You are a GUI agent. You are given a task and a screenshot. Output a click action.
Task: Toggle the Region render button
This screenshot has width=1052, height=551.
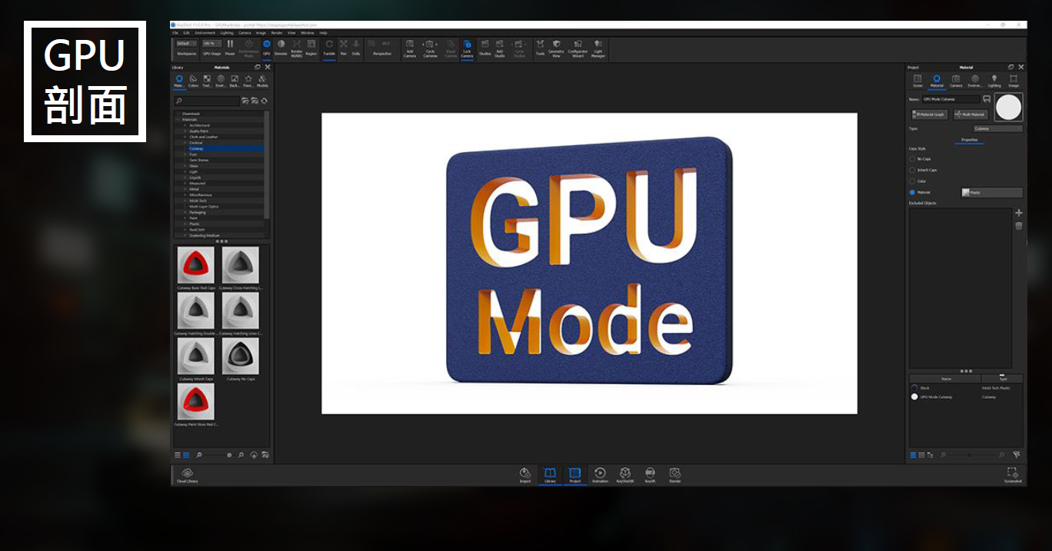coord(311,47)
